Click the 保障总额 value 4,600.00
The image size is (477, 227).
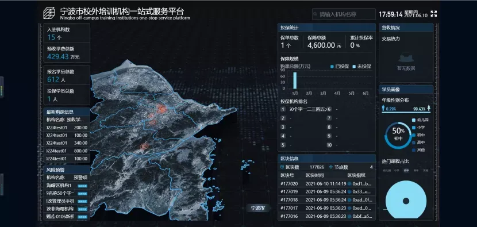click(x=321, y=45)
